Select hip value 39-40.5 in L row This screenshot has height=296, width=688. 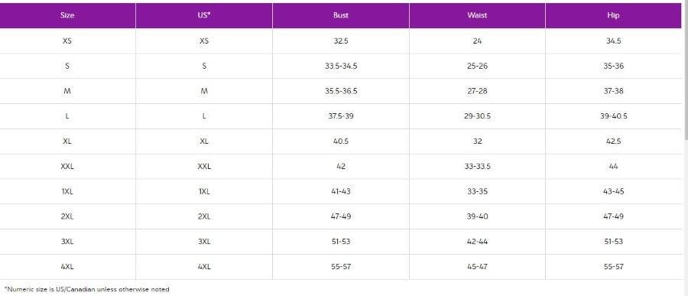[x=613, y=116]
